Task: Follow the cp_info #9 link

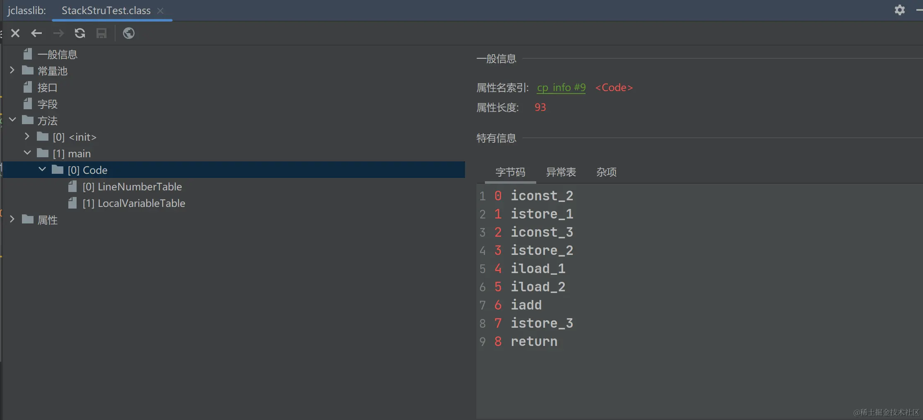Action: click(561, 88)
